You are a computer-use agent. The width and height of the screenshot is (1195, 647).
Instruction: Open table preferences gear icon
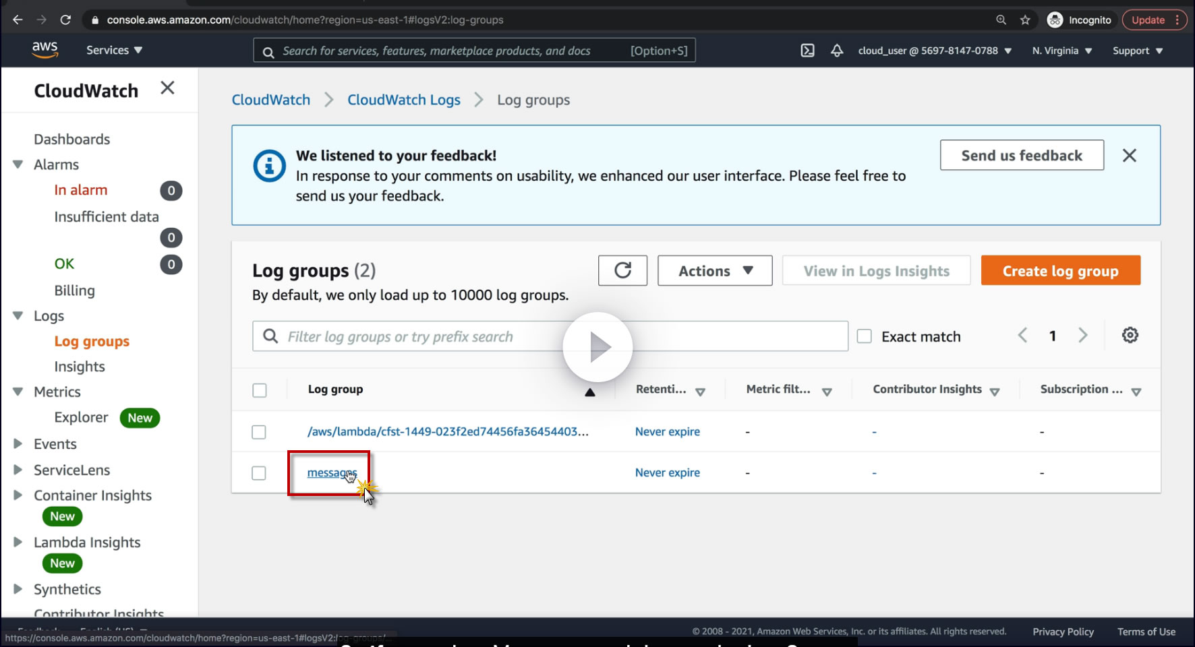(x=1130, y=335)
